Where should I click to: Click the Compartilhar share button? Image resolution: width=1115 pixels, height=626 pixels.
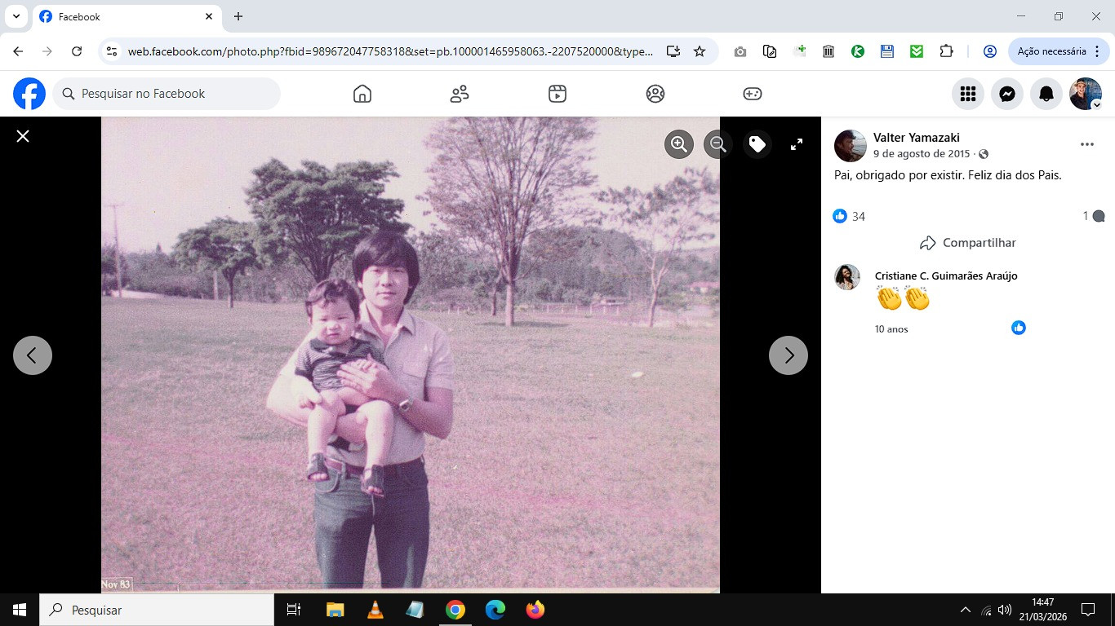point(968,243)
